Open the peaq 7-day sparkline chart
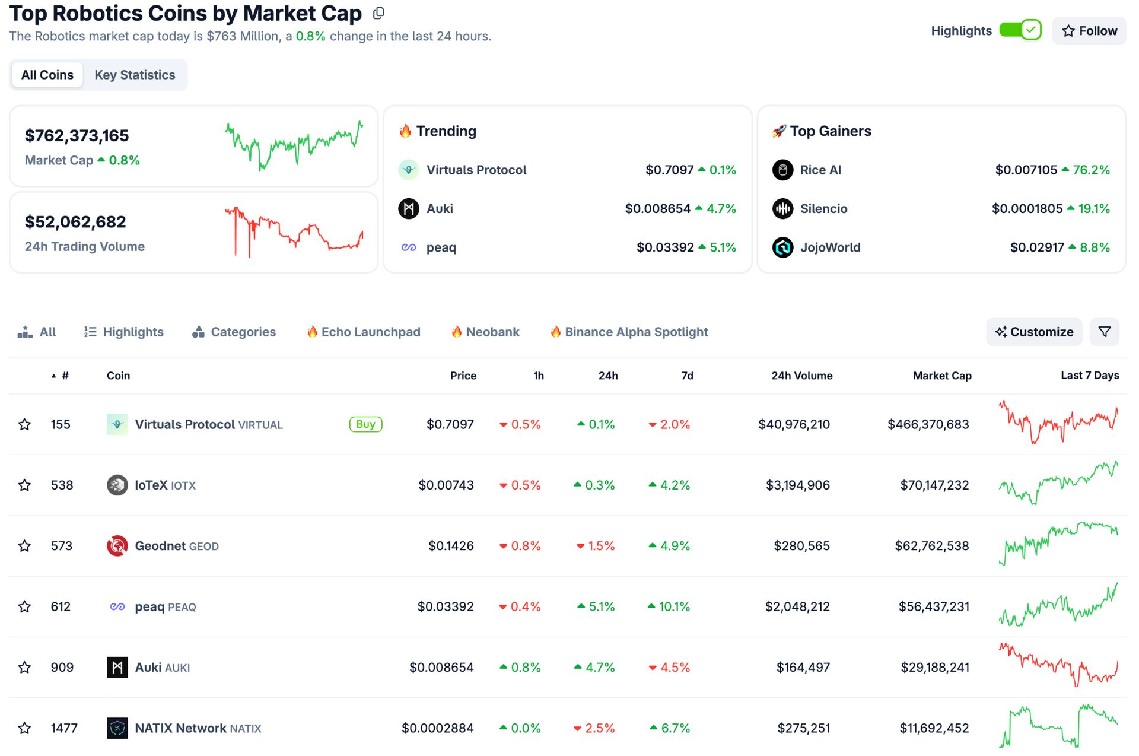 pyautogui.click(x=1058, y=605)
